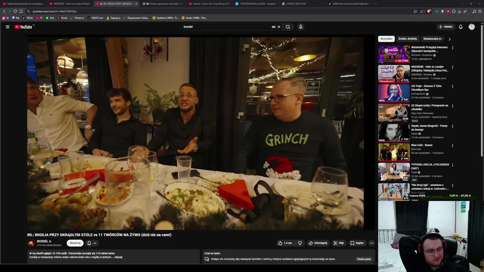The width and height of the screenshot is (484, 272).
Task: Open Epidemia (1995) bookmark
Action: coord(165,18)
